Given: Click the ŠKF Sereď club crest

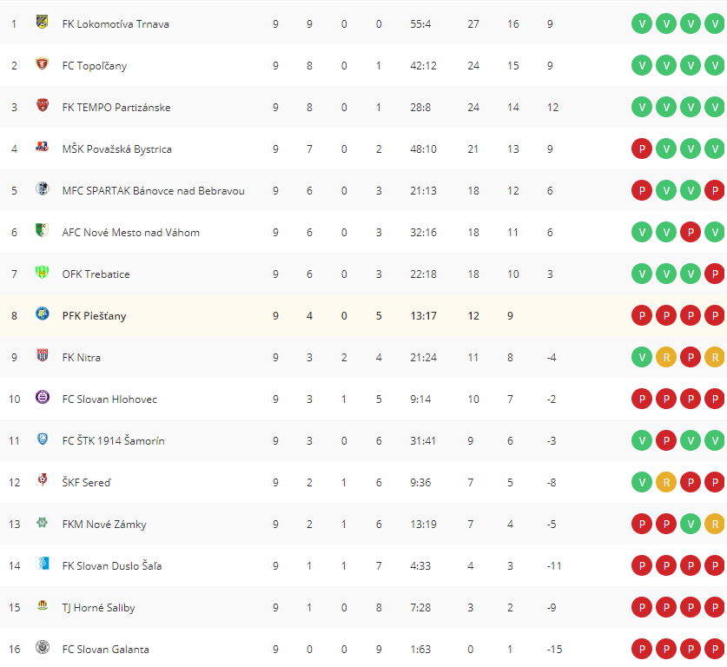Looking at the screenshot, I should tap(43, 480).
